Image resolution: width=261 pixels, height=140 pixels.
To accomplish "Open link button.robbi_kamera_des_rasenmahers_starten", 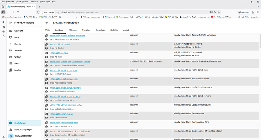I will pos(70,62).
